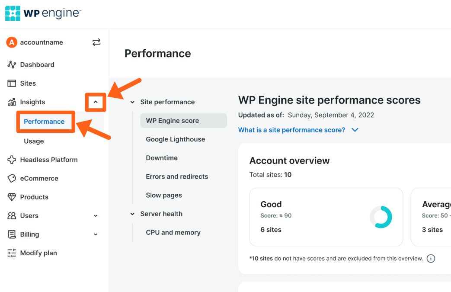Expand the Users submenu chevron
The width and height of the screenshot is (451, 292).
[96, 216]
